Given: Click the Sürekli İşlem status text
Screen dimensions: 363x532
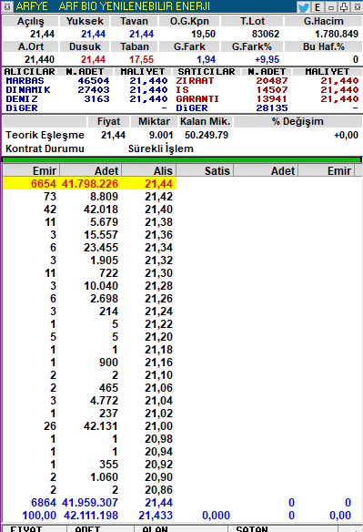Looking at the screenshot, I should pos(161,148).
